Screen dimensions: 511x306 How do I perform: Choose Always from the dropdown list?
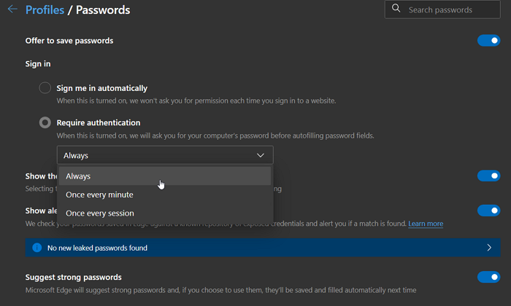tap(165, 176)
